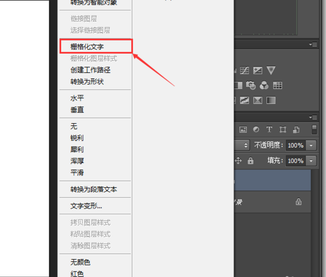Add a Color Lookup adjustment (grid icon)
The width and height of the screenshot is (326, 277).
pos(278,85)
